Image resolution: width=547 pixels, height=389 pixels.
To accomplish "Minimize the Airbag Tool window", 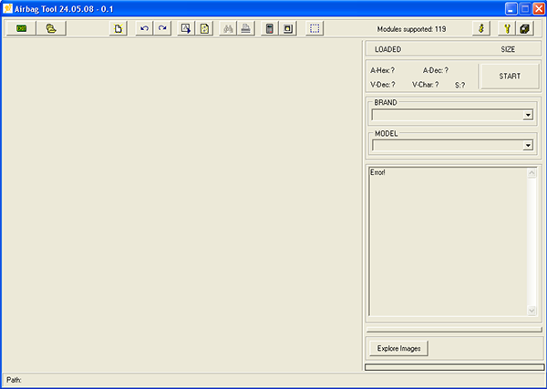I will 511,9.
